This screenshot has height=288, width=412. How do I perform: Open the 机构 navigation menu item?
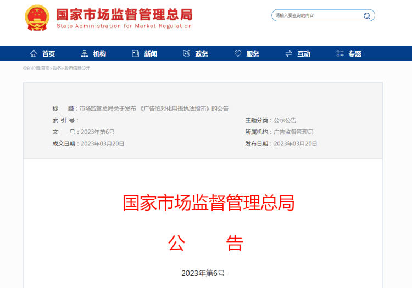99,54
